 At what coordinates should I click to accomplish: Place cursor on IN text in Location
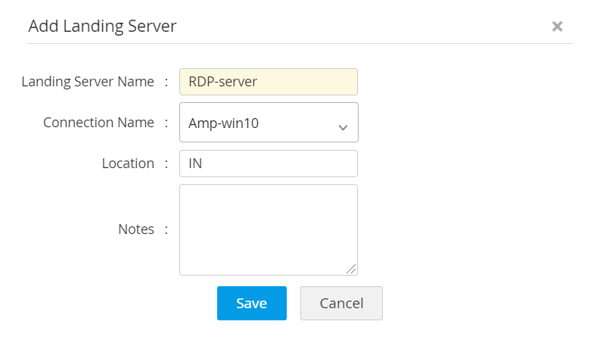[x=195, y=164]
